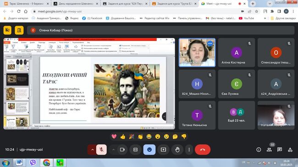Send the clapping hands reaction
298x167 pixels.
140,136
